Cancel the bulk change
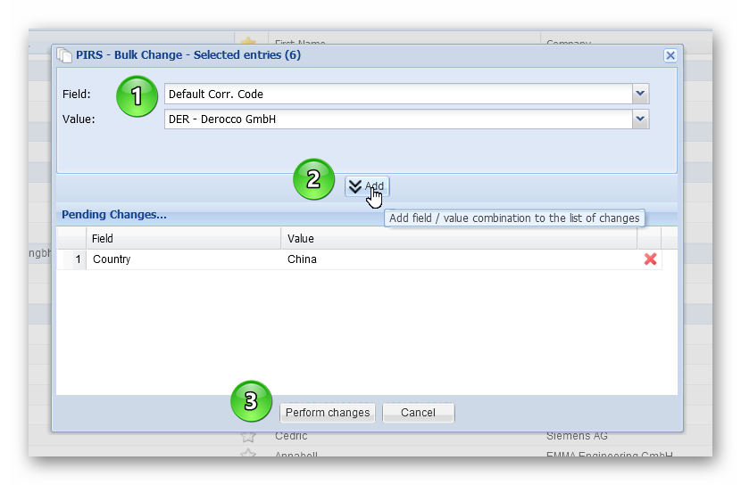 click(418, 413)
